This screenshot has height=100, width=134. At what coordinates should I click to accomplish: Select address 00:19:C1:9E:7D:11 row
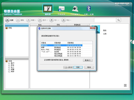[x=62, y=56]
